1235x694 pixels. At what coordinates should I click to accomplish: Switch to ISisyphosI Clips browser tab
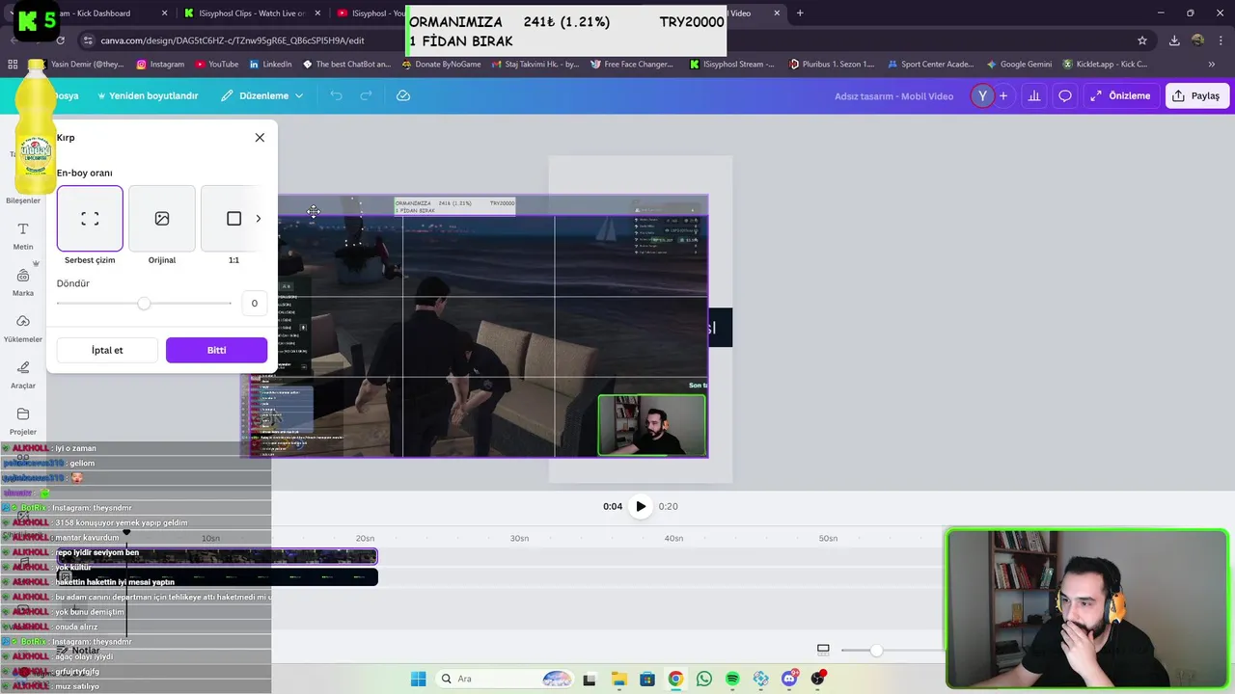click(x=253, y=13)
